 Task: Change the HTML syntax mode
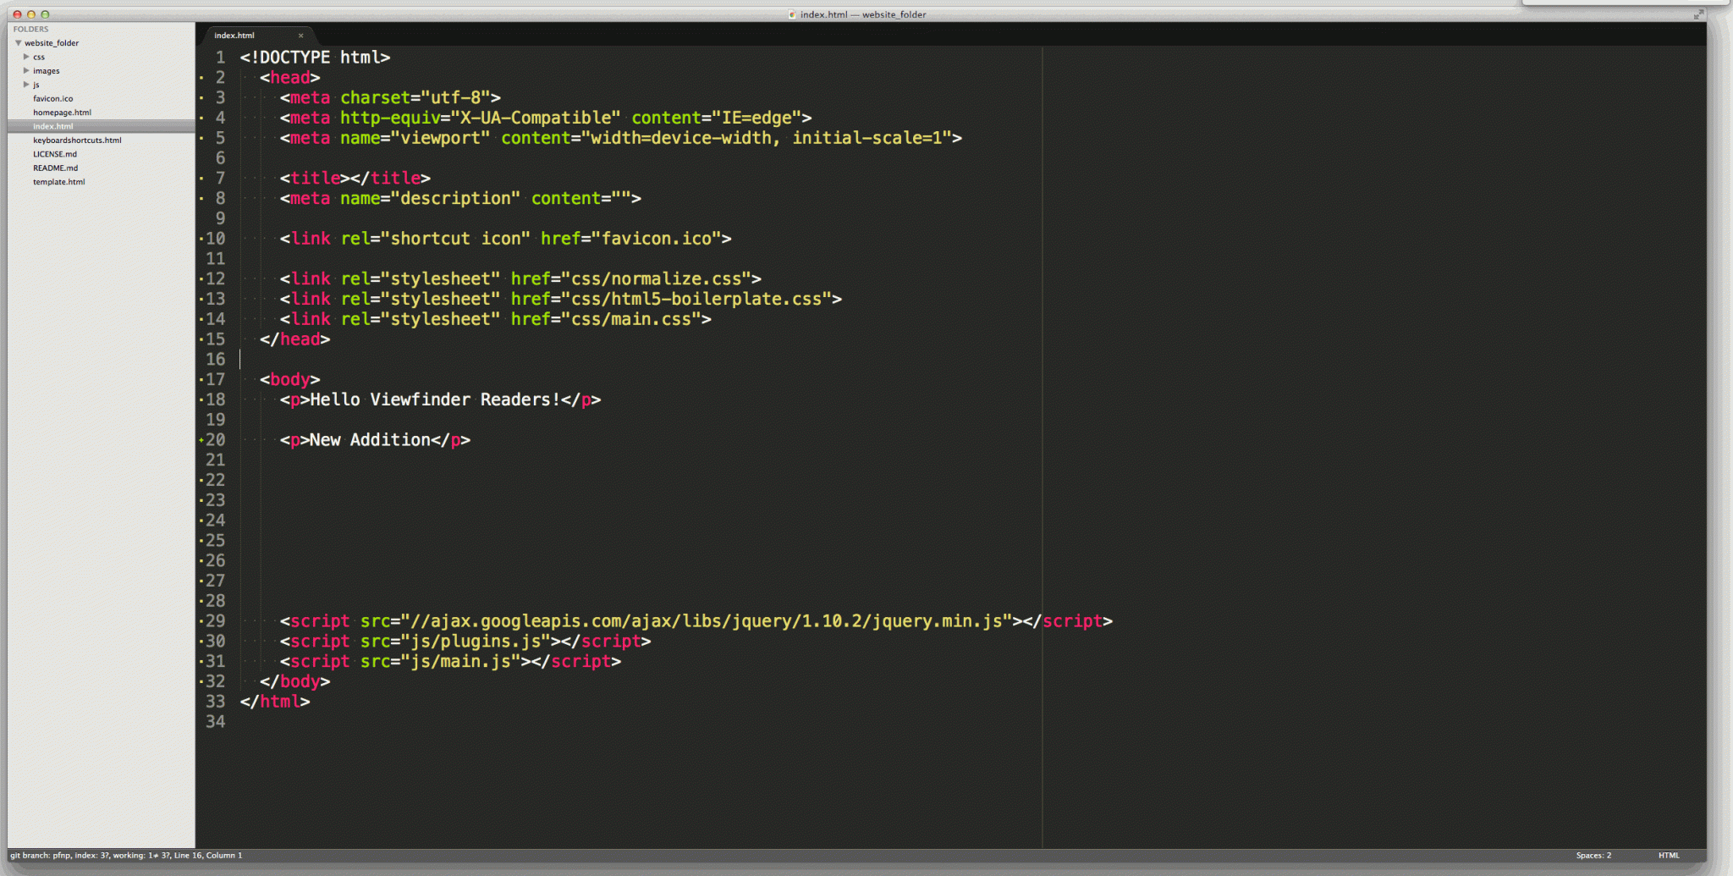(x=1671, y=855)
